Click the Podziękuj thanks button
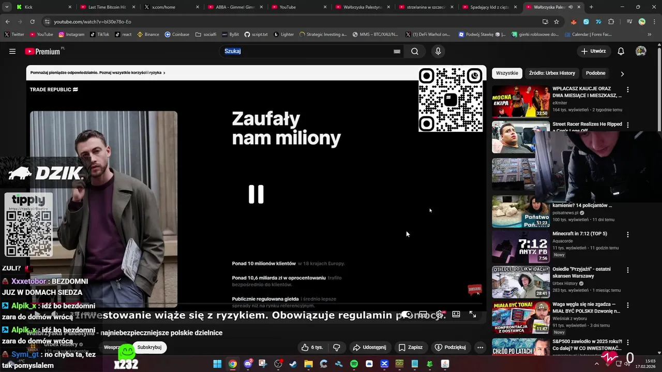Image resolution: width=662 pixels, height=372 pixels. 450,347
